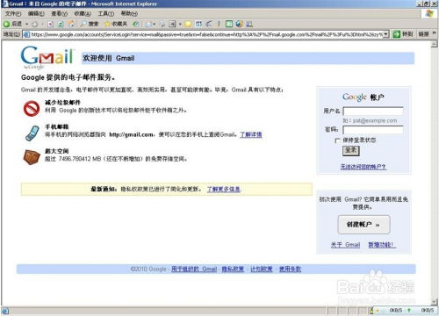Click the pal@example.com example hint text
The width and height of the screenshot is (439, 316).
375,120
